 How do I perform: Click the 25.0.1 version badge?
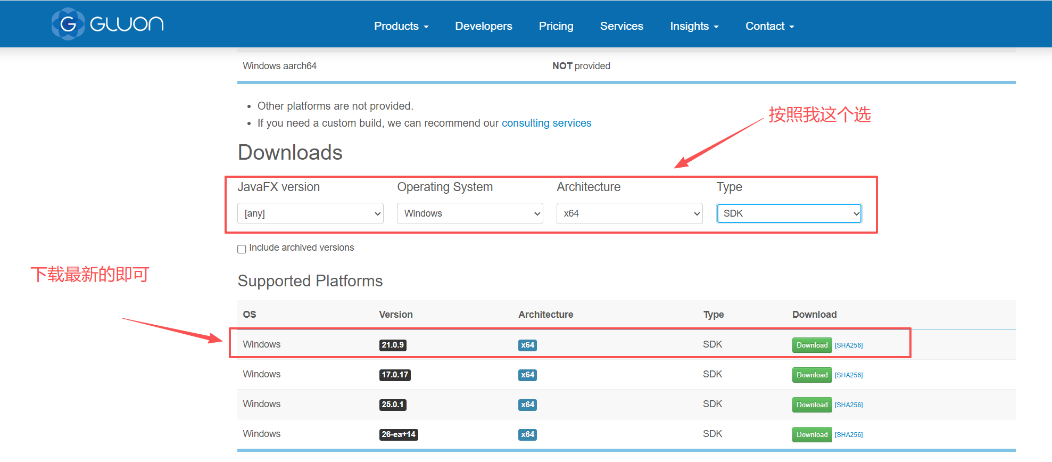click(393, 405)
